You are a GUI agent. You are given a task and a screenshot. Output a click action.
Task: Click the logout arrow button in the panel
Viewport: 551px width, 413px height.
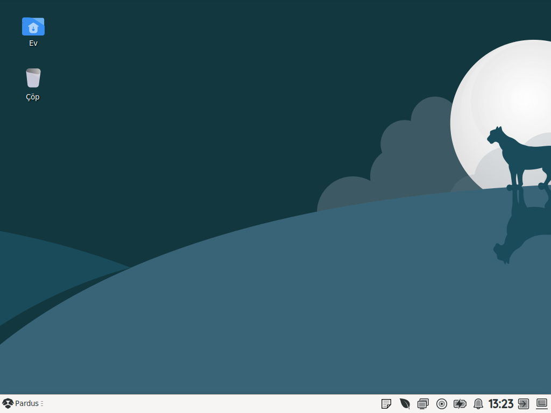(x=524, y=404)
